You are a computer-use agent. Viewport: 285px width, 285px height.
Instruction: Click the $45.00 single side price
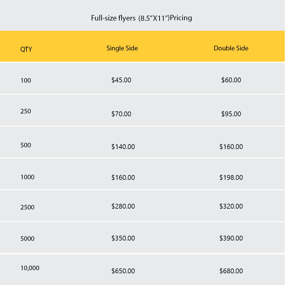tap(121, 80)
